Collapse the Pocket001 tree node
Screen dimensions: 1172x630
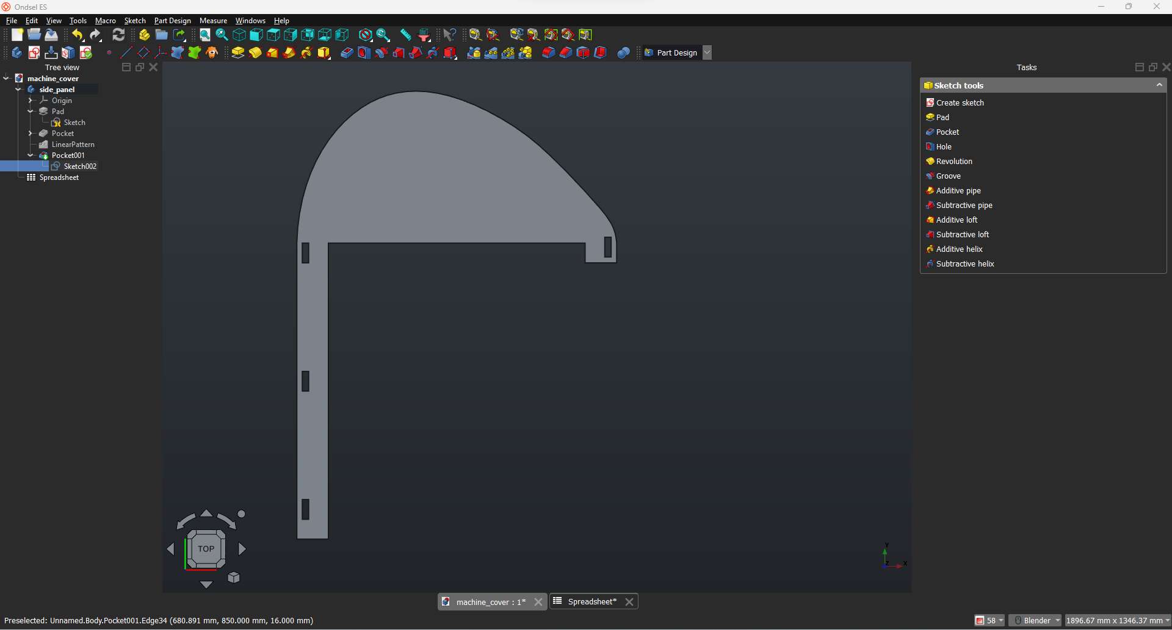(x=31, y=155)
